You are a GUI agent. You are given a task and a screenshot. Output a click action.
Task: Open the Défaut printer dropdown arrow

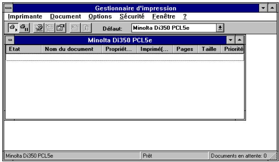pos(220,28)
